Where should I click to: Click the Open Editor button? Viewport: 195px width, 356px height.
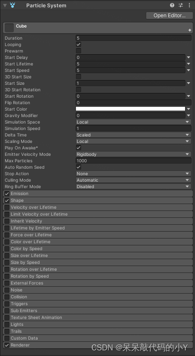(170, 15)
